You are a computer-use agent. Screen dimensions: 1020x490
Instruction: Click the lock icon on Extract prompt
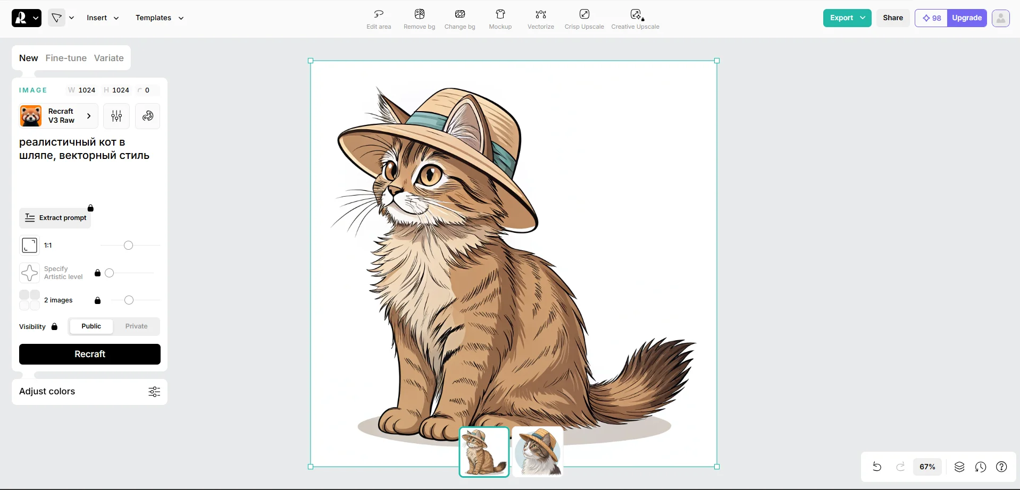[90, 208]
